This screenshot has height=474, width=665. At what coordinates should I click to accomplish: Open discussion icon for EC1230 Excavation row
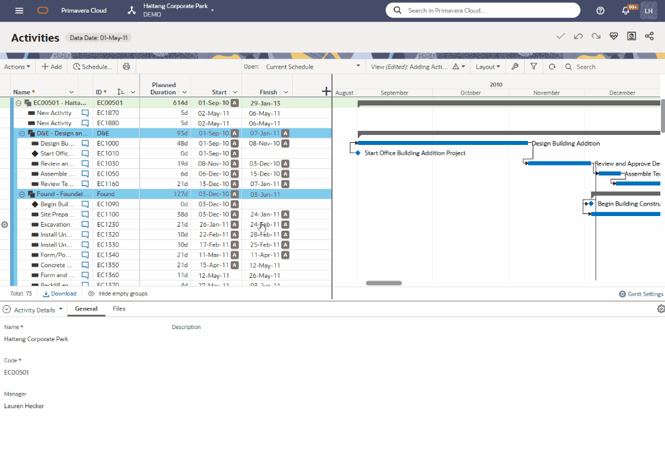click(x=85, y=225)
